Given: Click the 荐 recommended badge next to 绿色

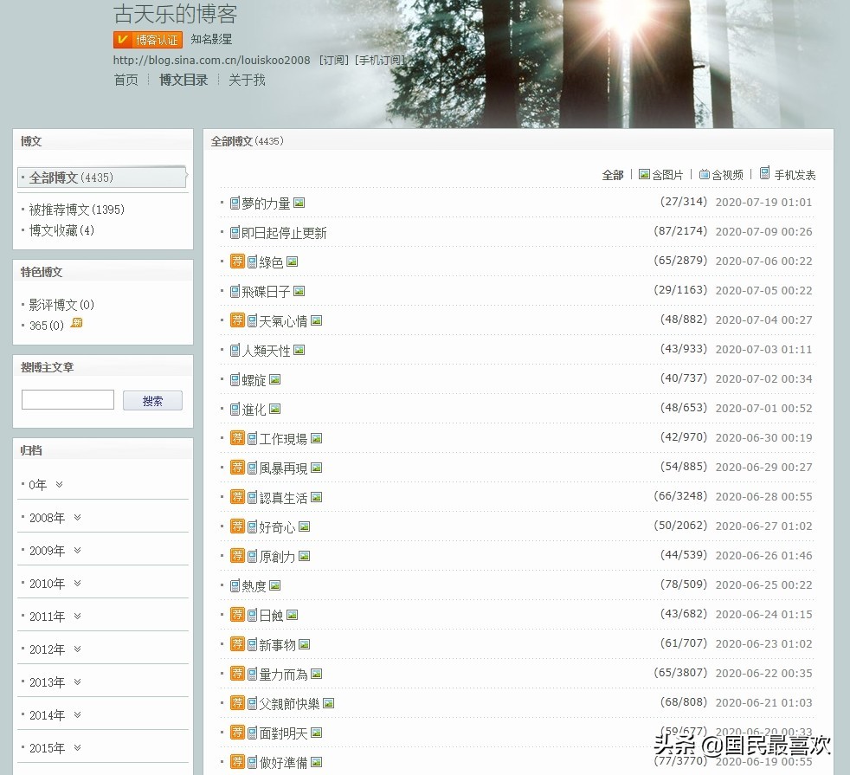Looking at the screenshot, I should (237, 261).
